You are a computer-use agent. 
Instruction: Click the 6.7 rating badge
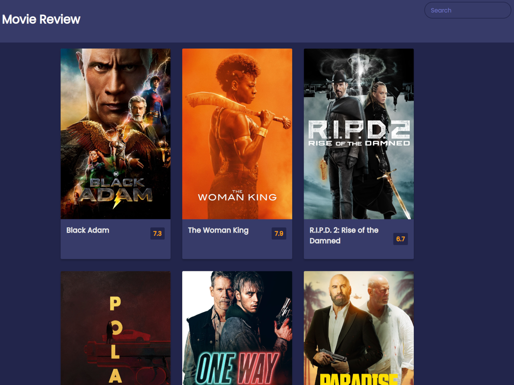click(400, 239)
